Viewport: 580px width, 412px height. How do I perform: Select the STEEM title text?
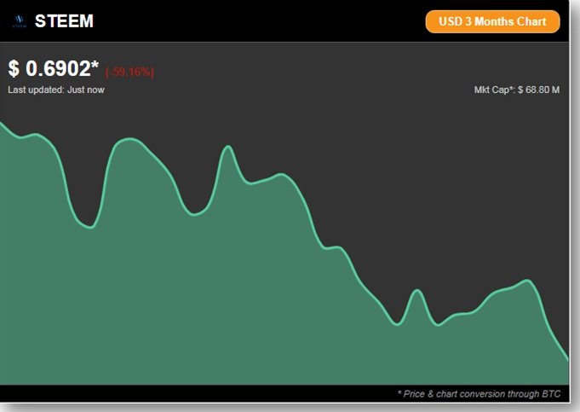click(64, 21)
